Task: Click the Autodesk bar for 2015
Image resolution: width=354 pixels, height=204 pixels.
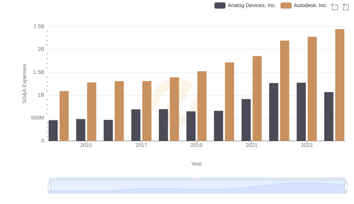Action: point(92,112)
